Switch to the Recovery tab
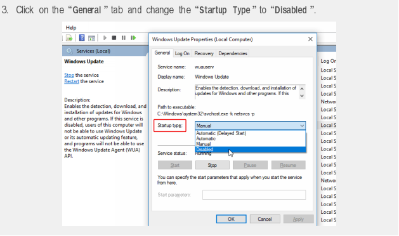399x236 pixels. (x=204, y=53)
